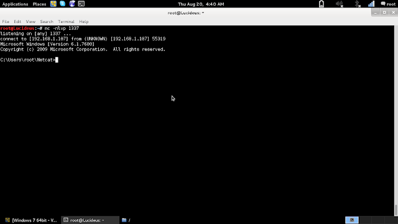The image size is (398, 224).
Task: Launch terminal from top panel launcher
Action: (x=81, y=4)
